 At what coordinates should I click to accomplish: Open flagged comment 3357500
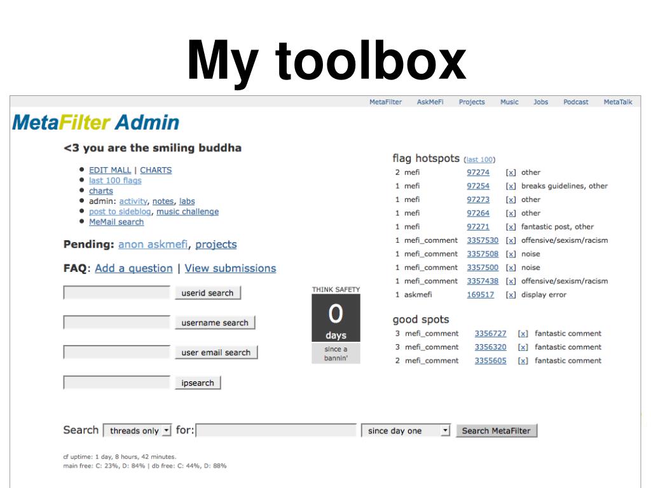(483, 268)
